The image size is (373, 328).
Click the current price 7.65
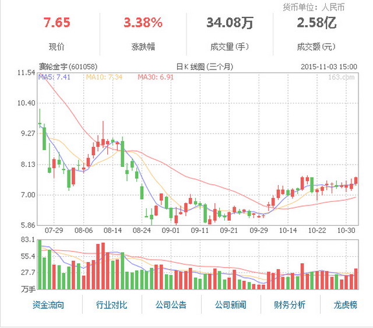click(57, 23)
